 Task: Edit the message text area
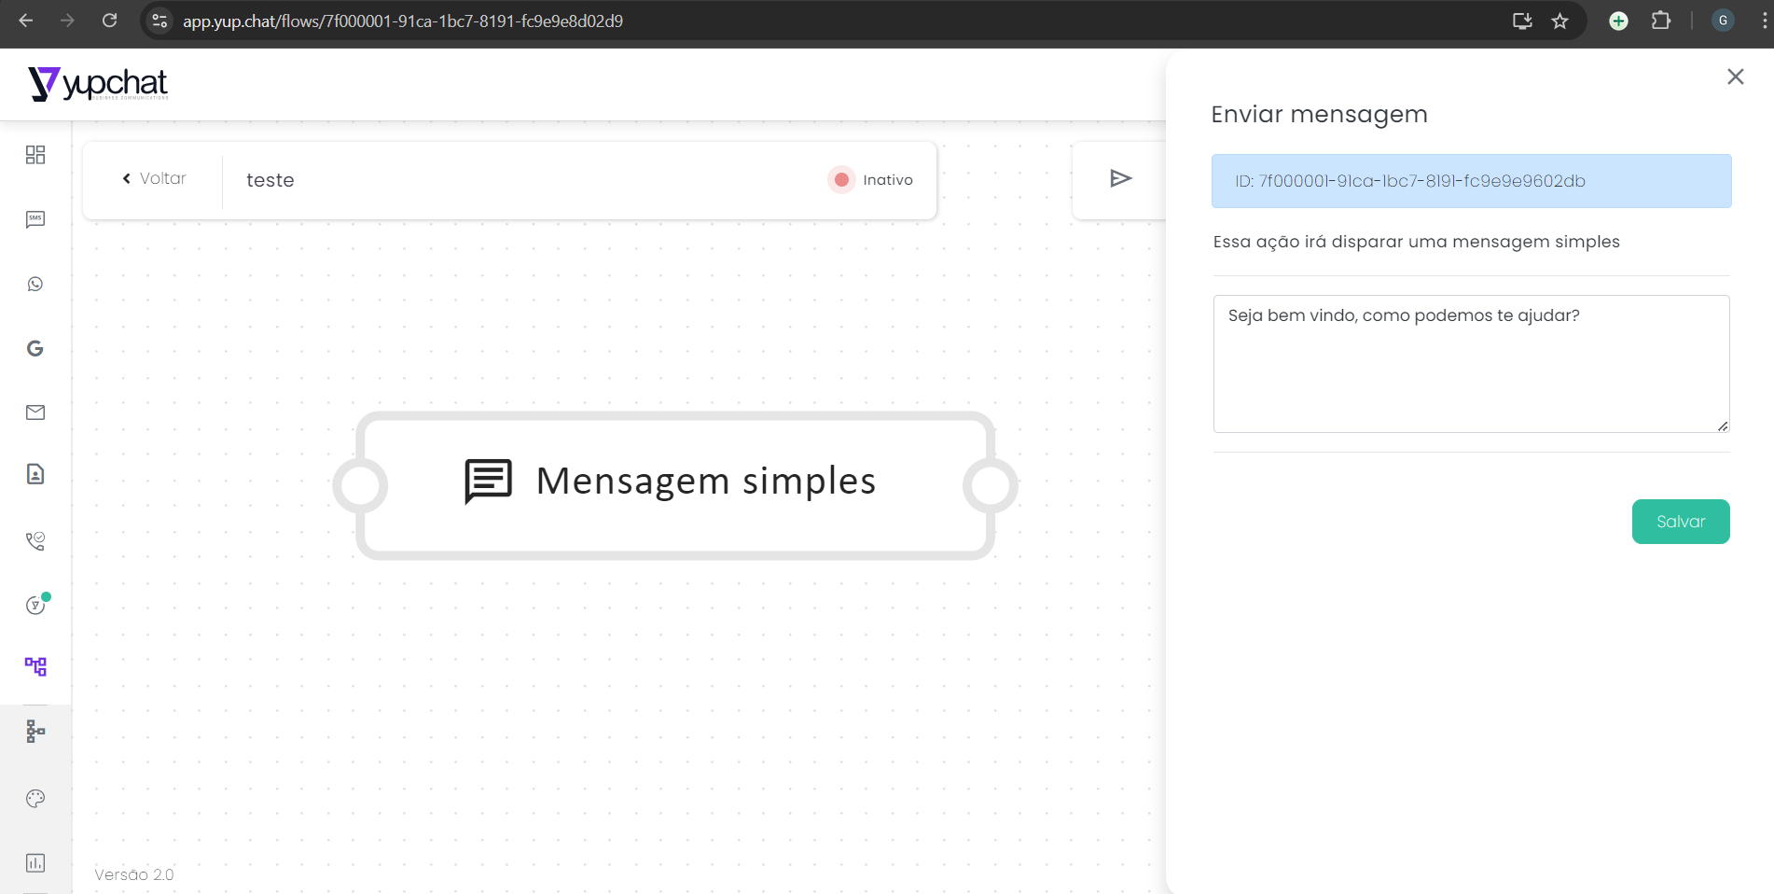1472,364
